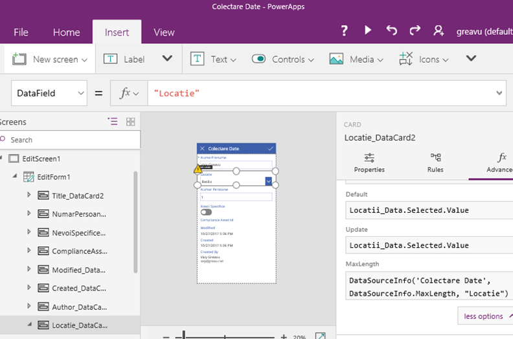Expand the Title_DataCard2 tree node
This screenshot has width=513, height=339.
point(28,195)
